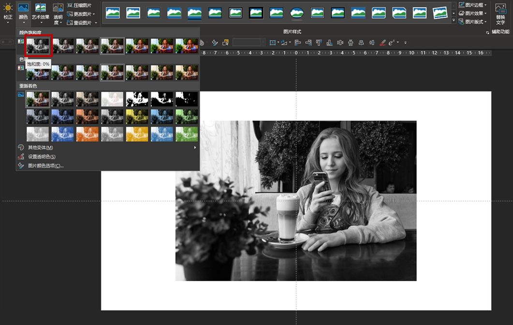The width and height of the screenshot is (513, 325).
Task: Open the 图片效果 picture effects menu
Action: tap(472, 14)
